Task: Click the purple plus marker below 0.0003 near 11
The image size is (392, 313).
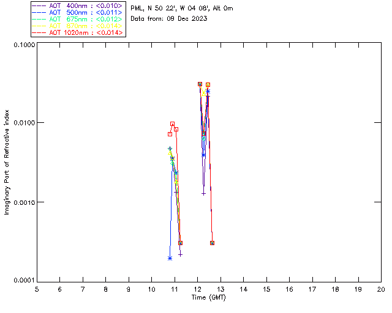Action: (180, 254)
